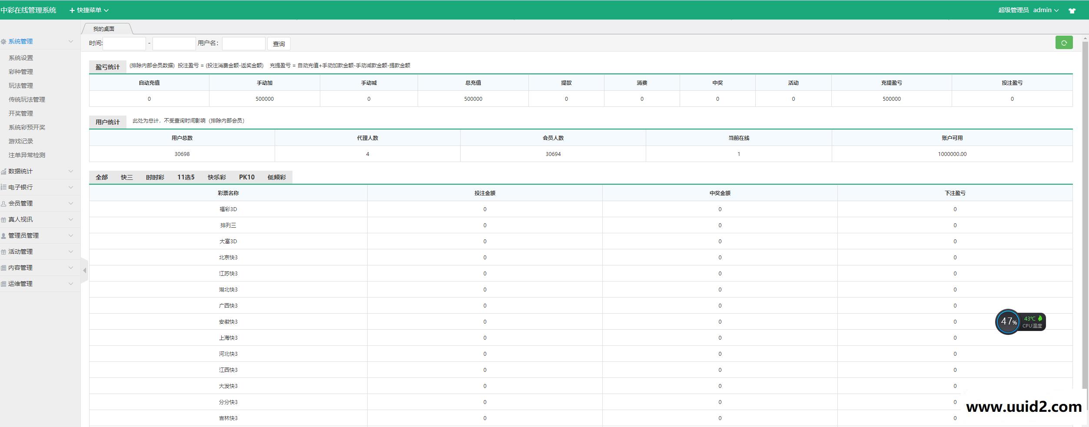This screenshot has width=1089, height=427.
Task: Collapse sidebar using the left arrow handle
Action: (84, 271)
